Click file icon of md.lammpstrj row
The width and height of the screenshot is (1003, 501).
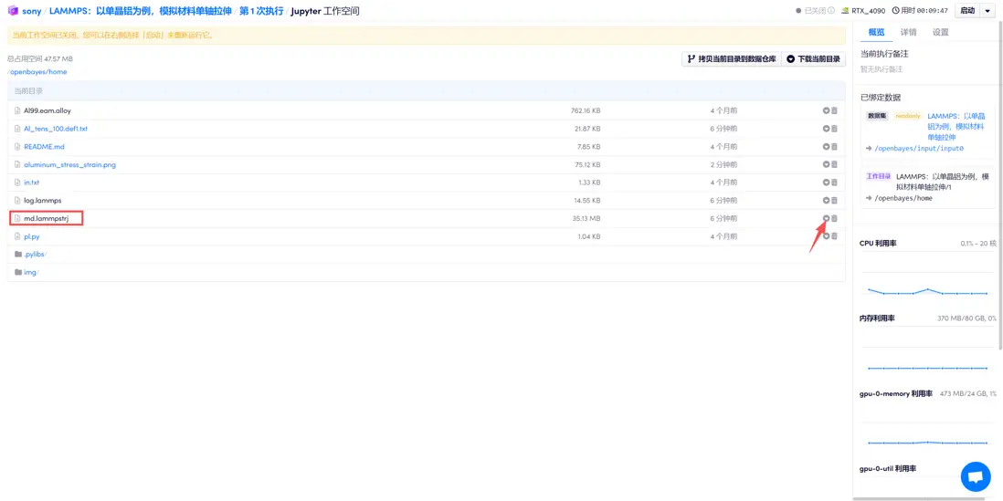[18, 218]
